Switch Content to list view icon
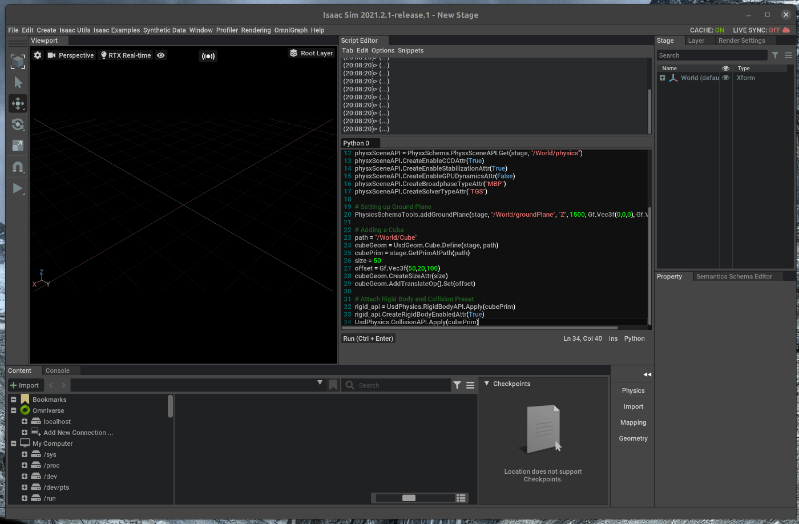 point(461,498)
